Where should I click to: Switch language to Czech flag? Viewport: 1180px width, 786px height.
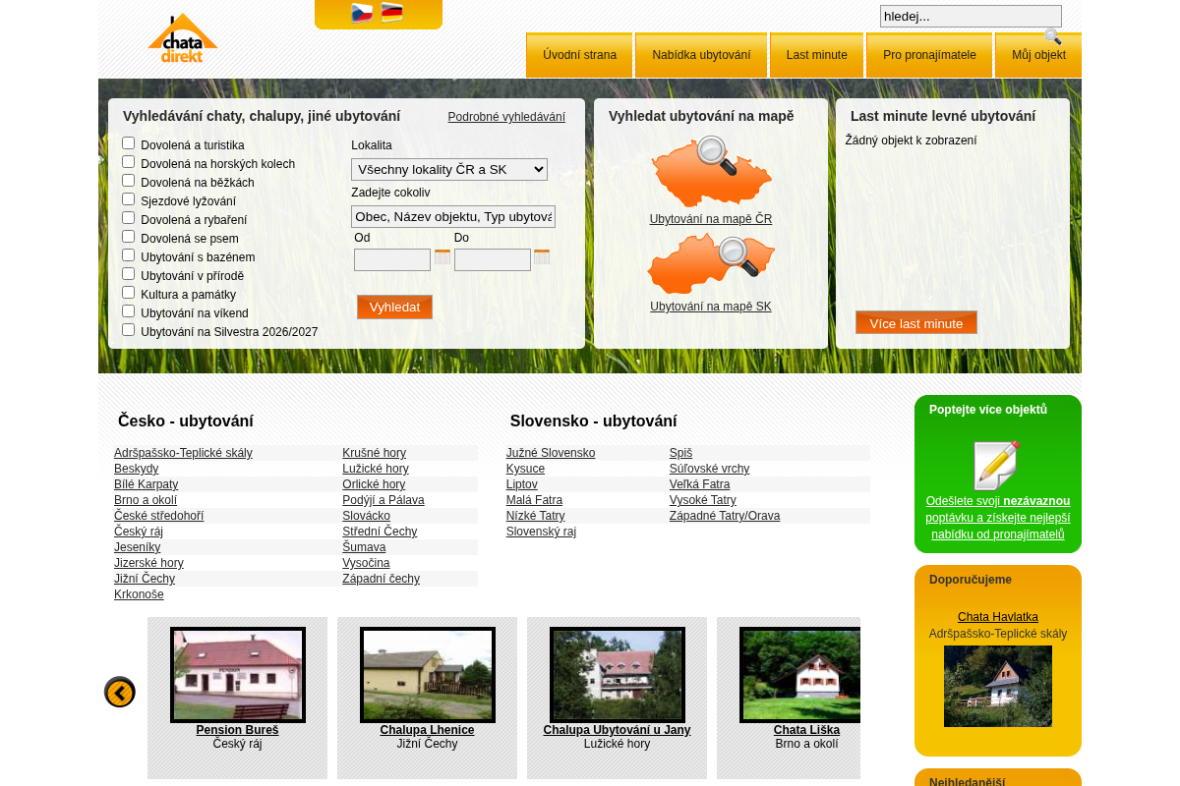pos(362,13)
